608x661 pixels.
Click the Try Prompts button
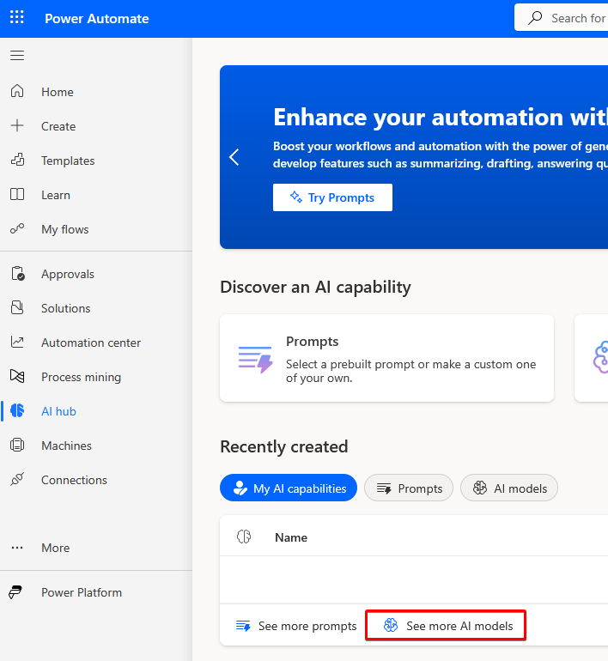332,197
